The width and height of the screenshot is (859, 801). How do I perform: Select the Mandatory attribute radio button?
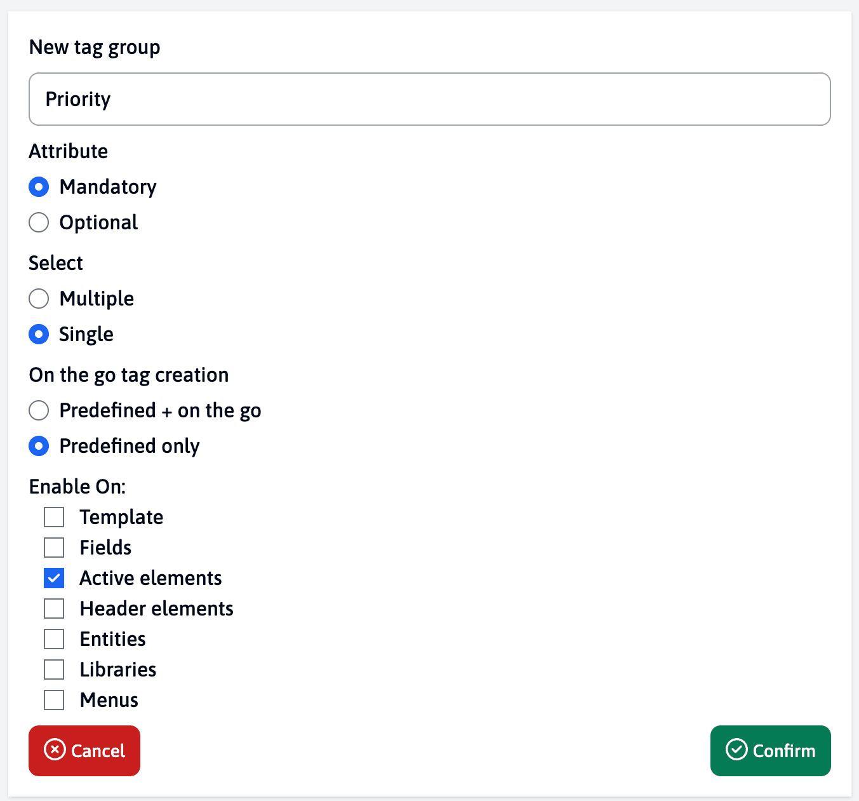click(39, 187)
